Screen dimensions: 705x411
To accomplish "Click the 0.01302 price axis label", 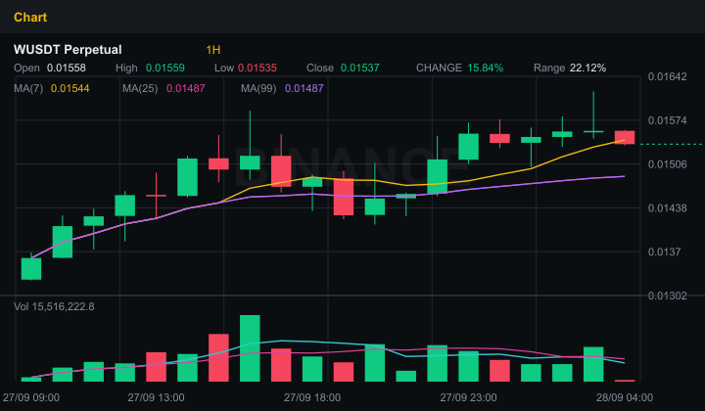I will (x=667, y=296).
